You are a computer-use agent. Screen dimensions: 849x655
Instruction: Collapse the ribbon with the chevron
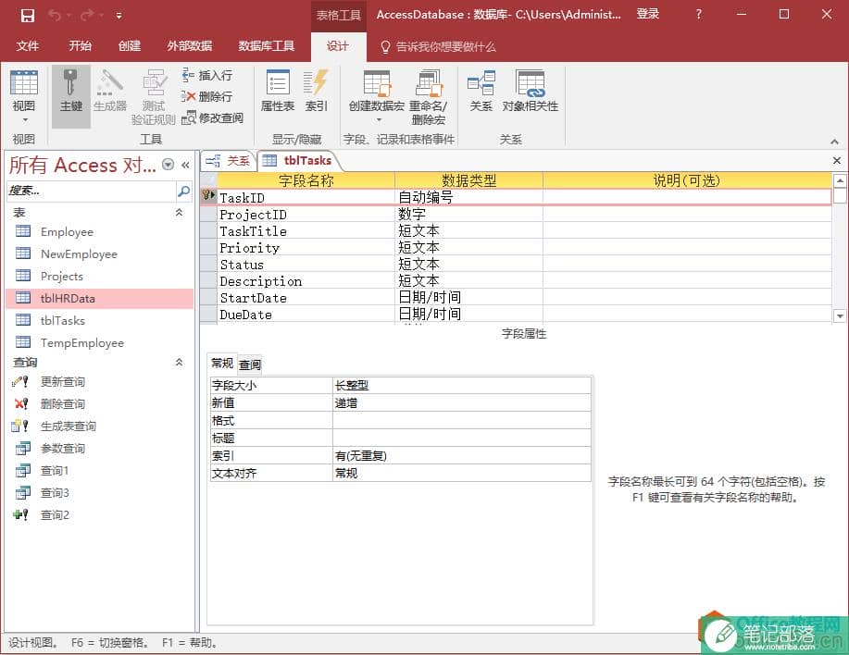tap(834, 142)
